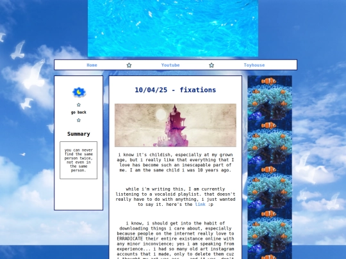
Task: Open the vocaloid playlist link
Action: 200,205
